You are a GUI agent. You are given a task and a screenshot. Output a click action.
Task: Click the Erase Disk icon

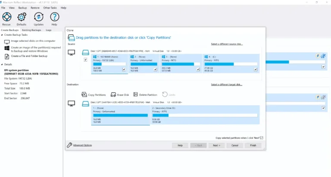click(113, 94)
